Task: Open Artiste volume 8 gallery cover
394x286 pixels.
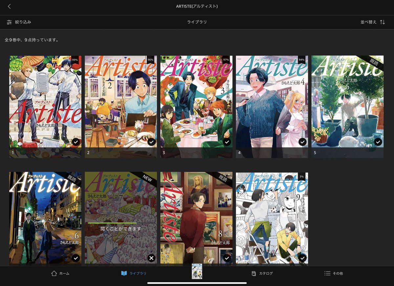Action: (196, 218)
